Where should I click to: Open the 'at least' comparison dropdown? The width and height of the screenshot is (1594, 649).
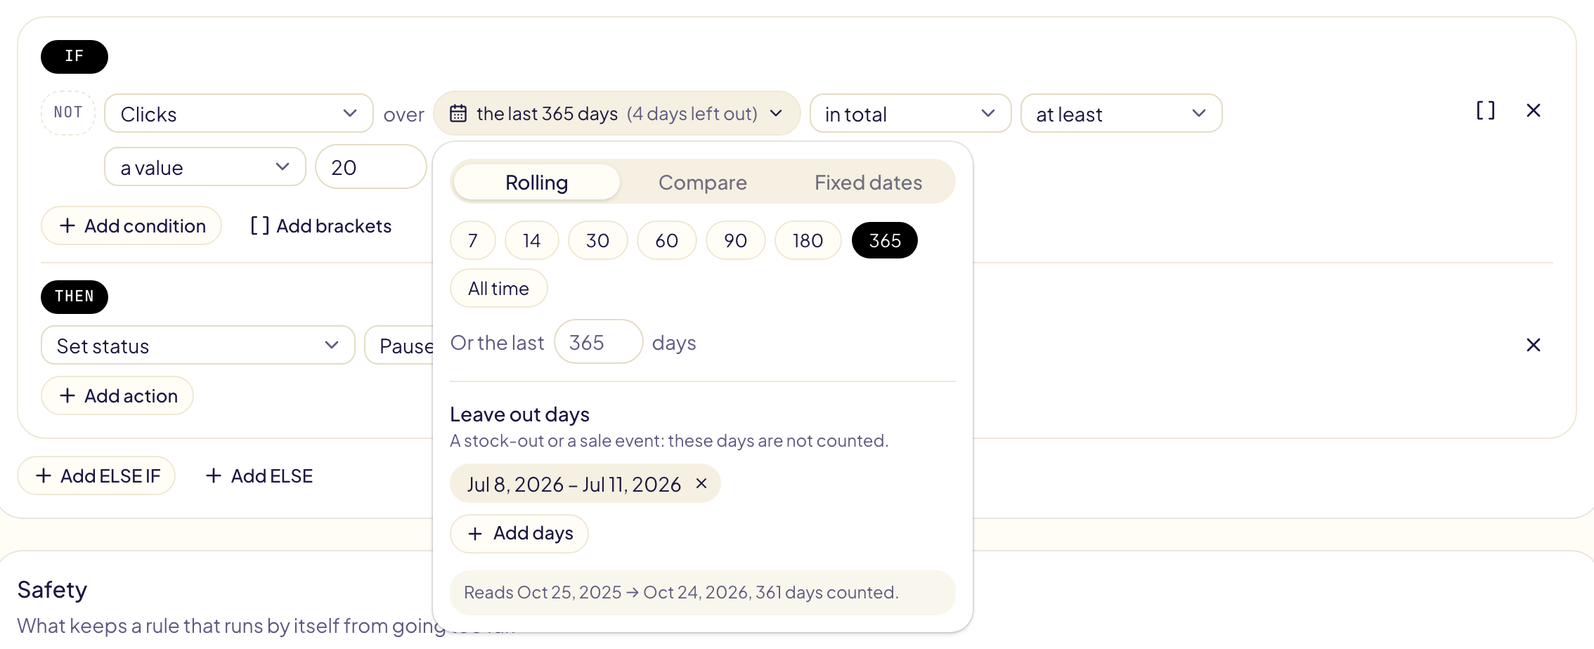[x=1121, y=114]
